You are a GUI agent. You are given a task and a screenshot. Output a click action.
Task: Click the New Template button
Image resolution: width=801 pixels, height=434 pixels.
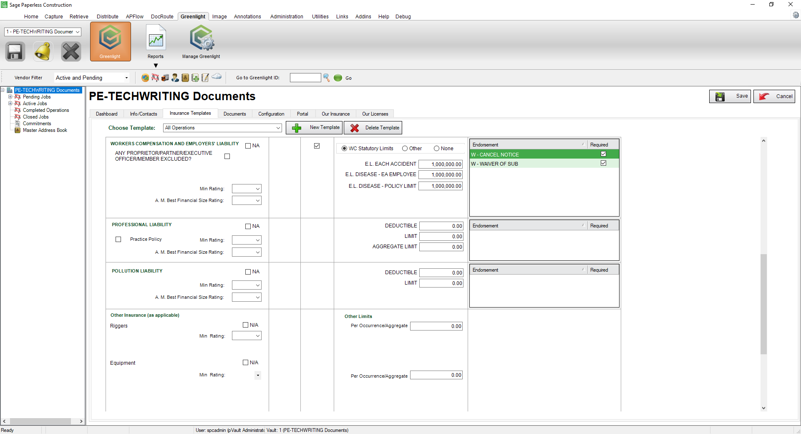click(x=314, y=128)
